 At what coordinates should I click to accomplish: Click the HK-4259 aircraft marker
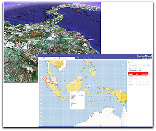click(x=86, y=41)
